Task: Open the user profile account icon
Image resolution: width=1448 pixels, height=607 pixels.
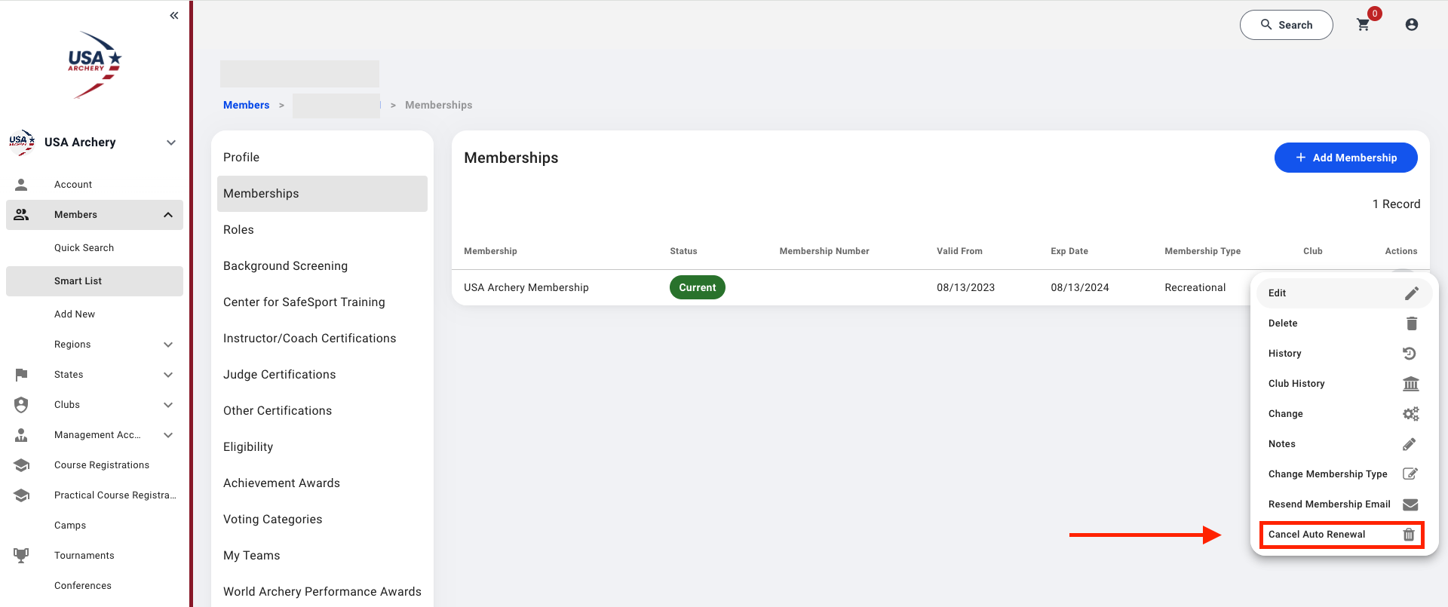Action: 1412,25
